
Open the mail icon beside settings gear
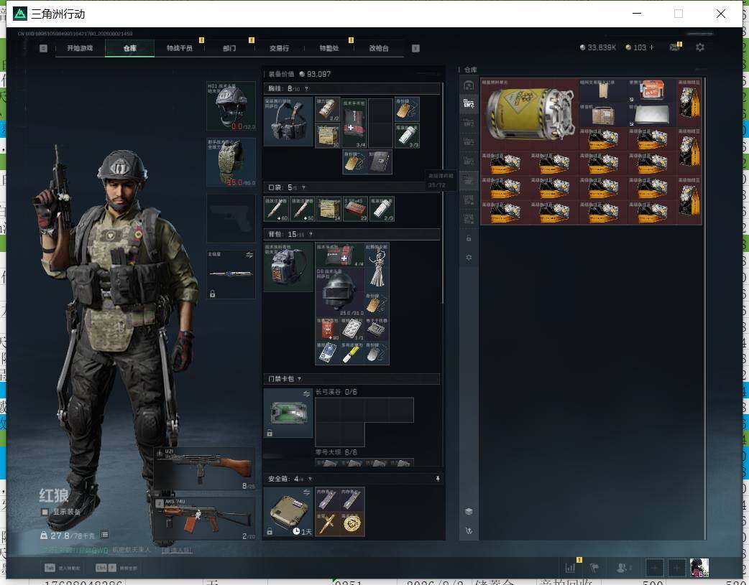(x=674, y=47)
